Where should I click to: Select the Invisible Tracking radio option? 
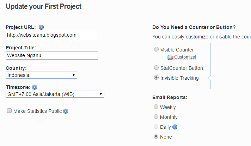156,78
